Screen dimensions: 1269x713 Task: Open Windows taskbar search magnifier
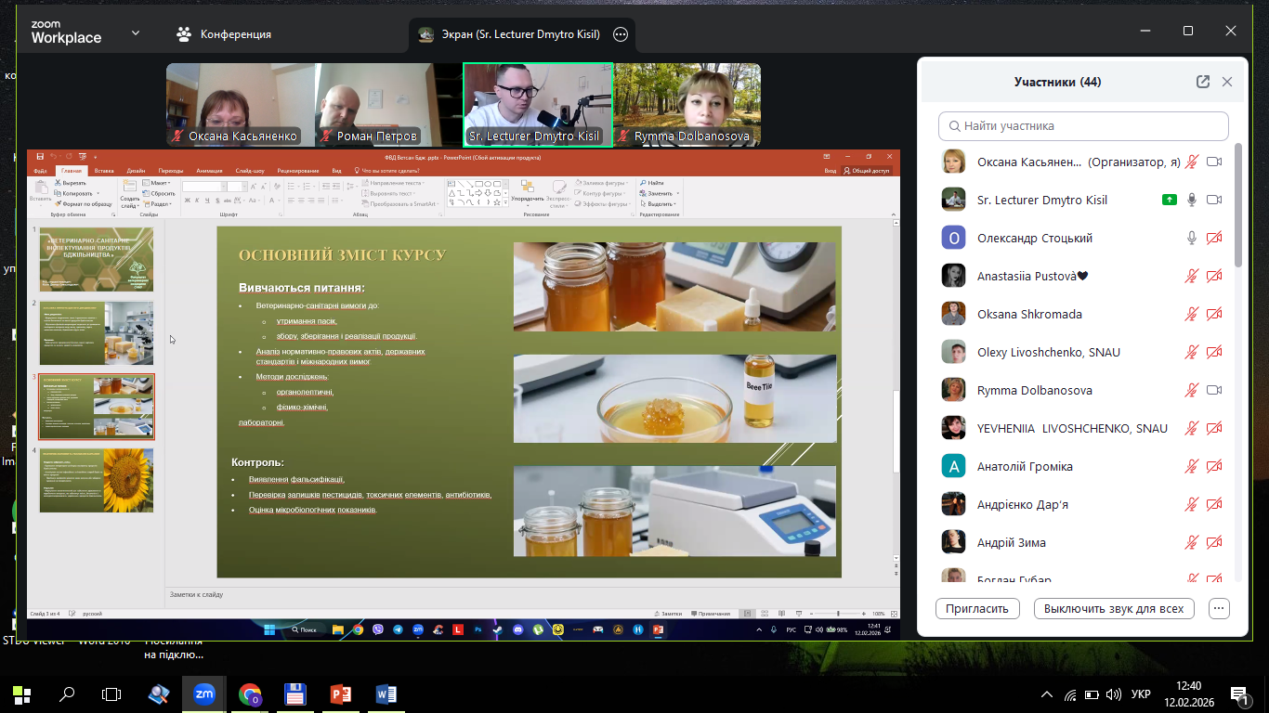coord(67,694)
